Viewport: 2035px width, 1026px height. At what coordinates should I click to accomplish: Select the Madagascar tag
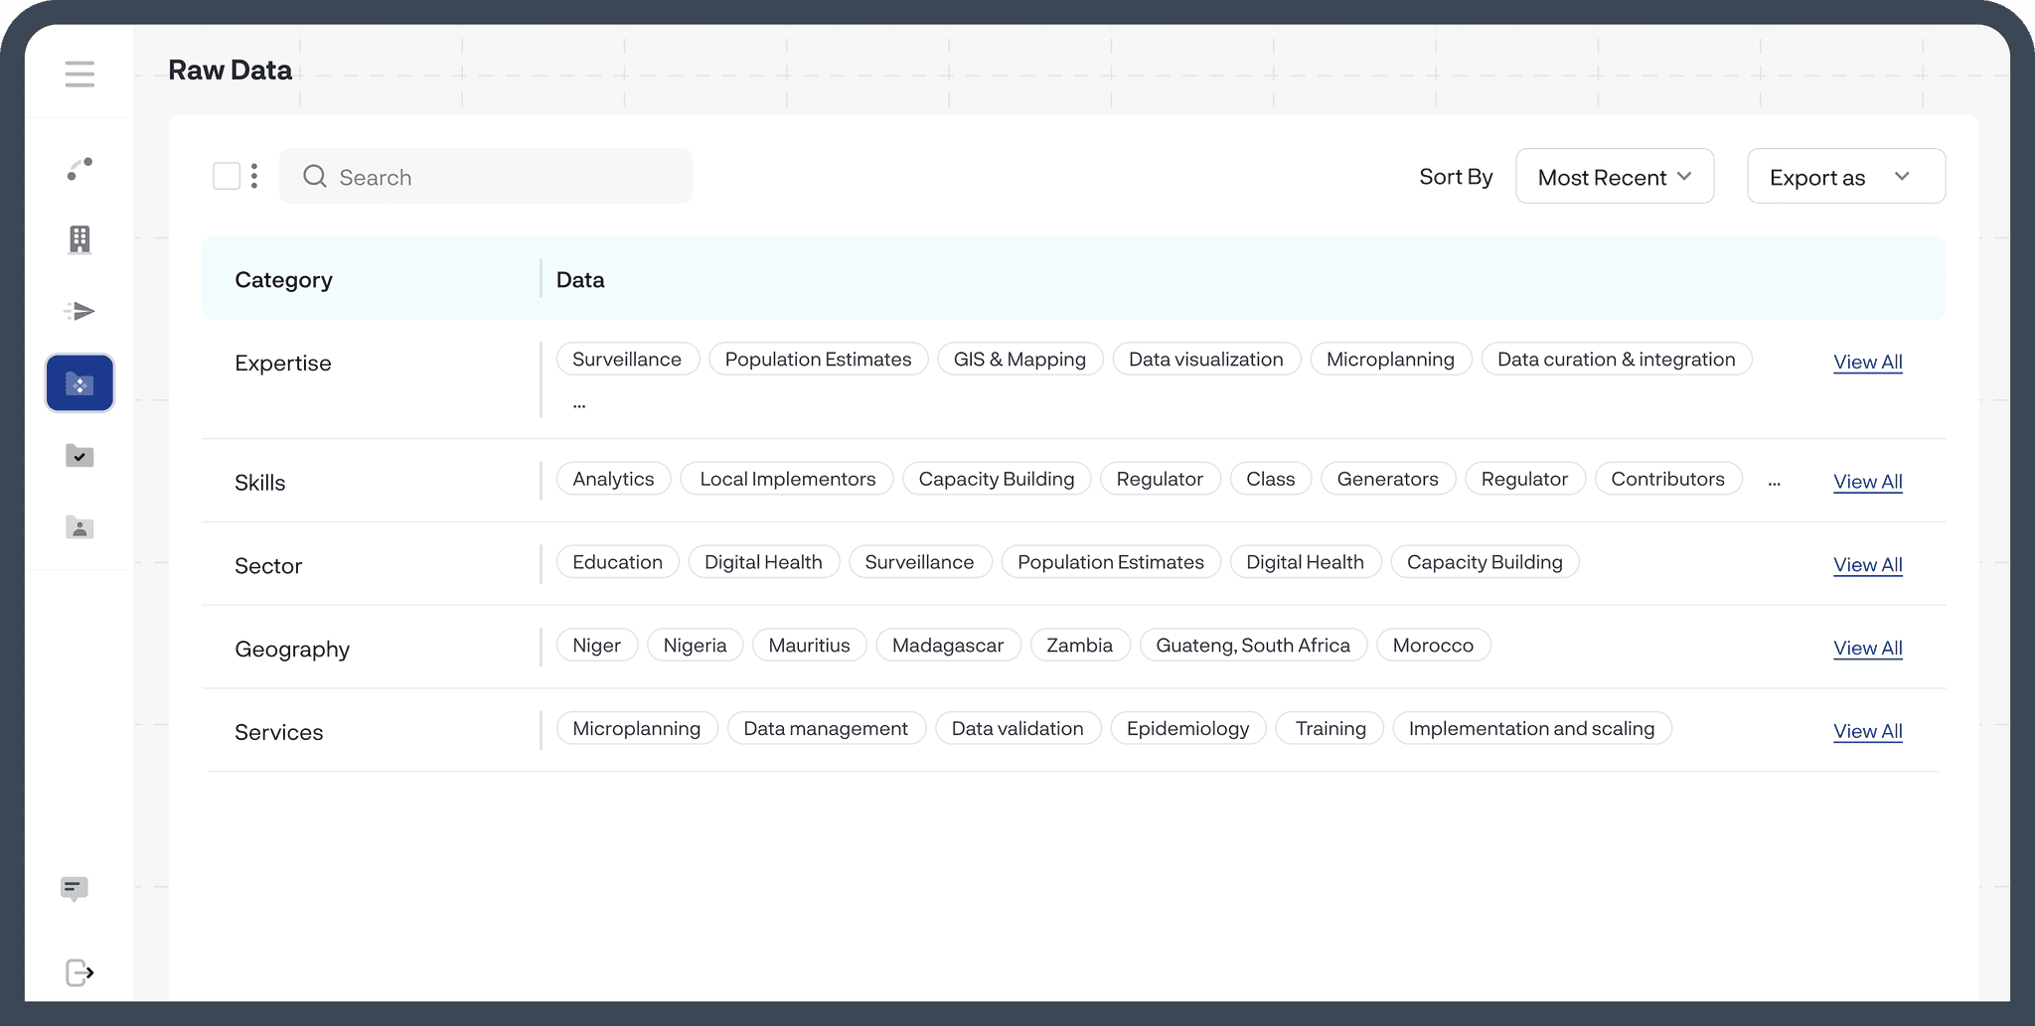948,646
